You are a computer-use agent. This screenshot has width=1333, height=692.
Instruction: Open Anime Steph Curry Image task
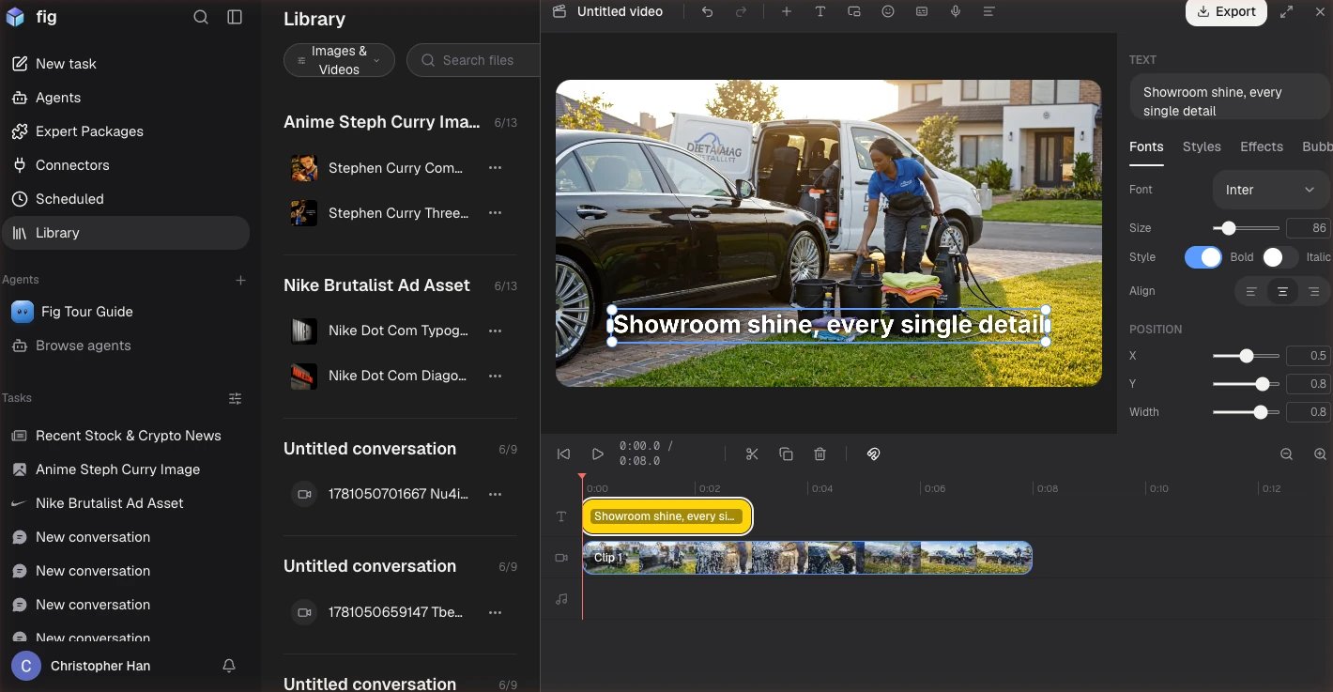(126, 469)
